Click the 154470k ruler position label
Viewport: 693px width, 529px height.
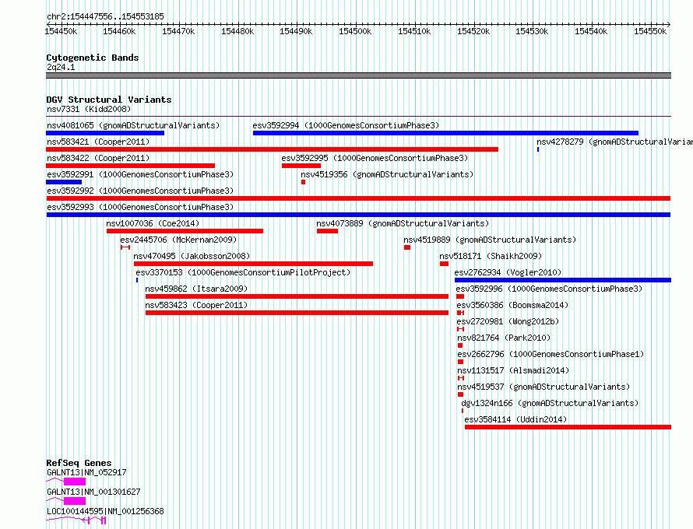[x=178, y=31]
